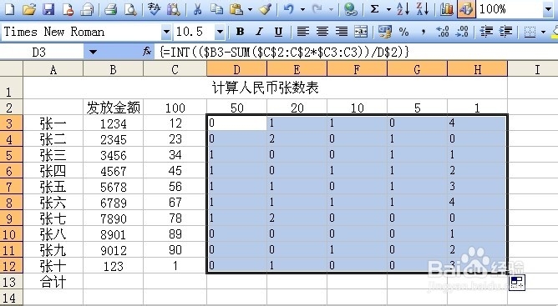Click the Borders icon

tap(530, 32)
